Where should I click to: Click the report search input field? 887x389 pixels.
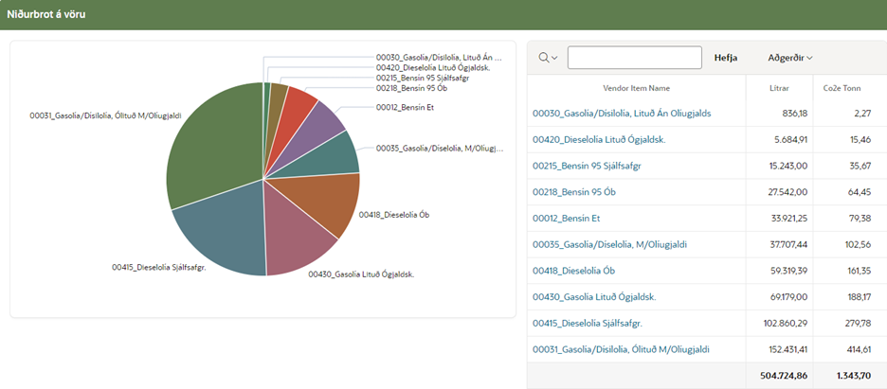(x=634, y=58)
